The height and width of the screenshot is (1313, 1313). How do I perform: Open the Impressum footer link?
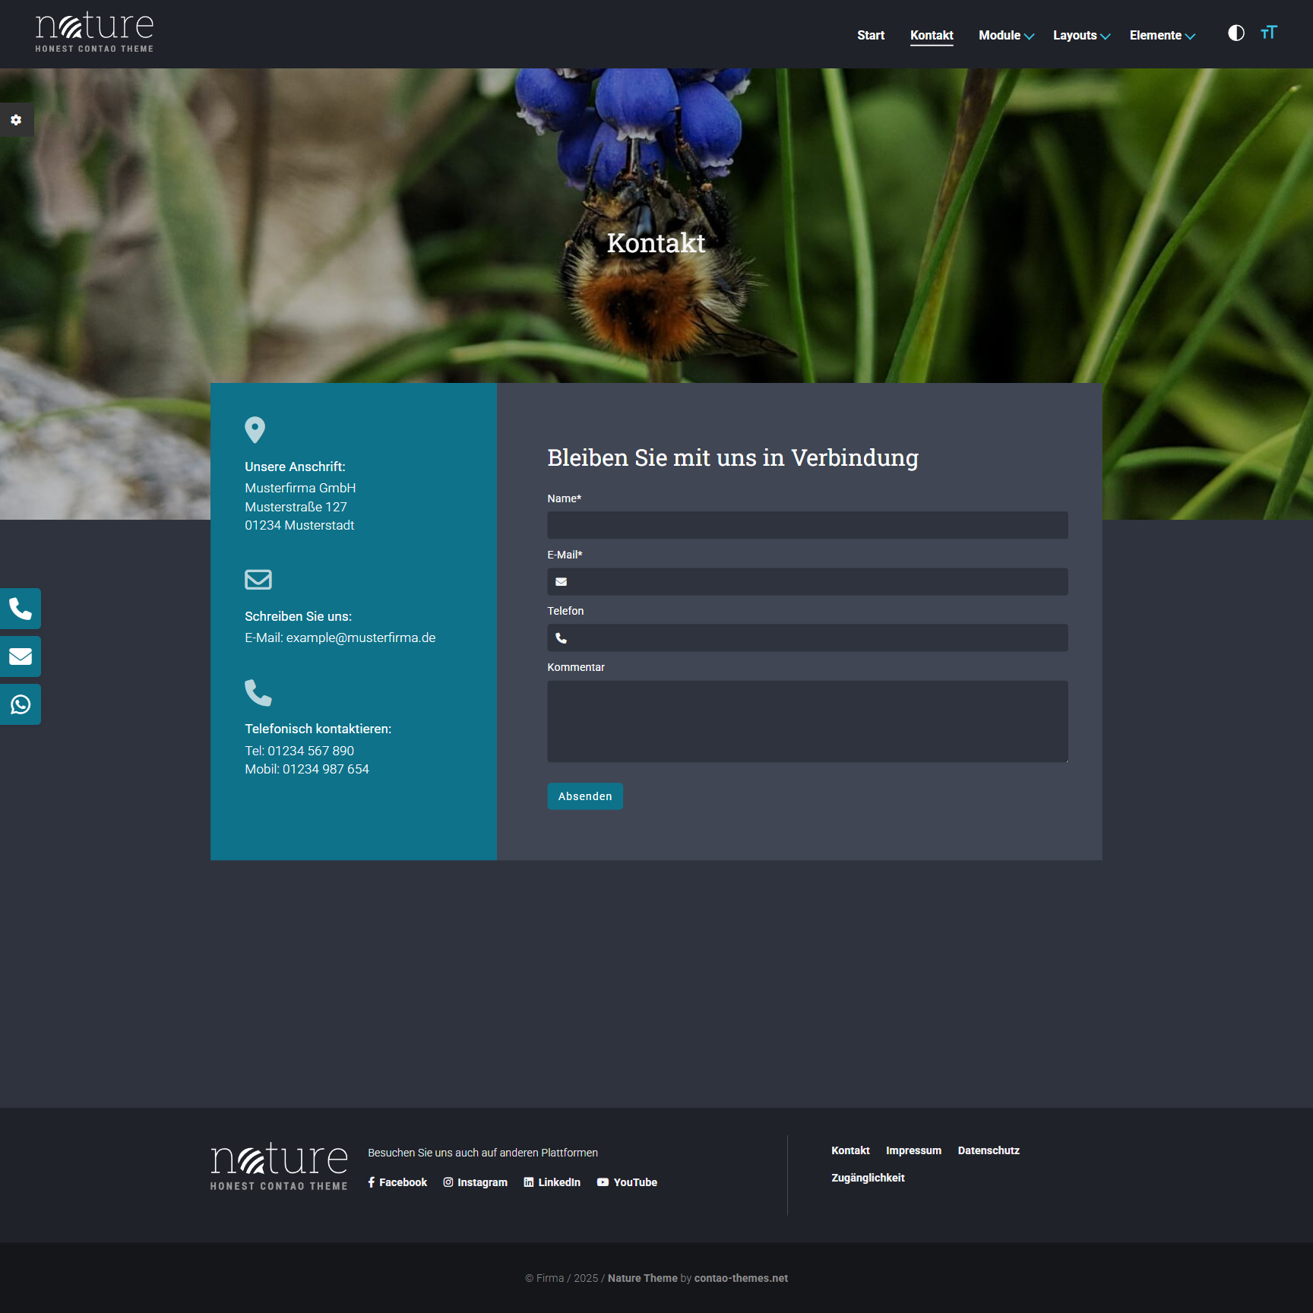[x=913, y=1150]
